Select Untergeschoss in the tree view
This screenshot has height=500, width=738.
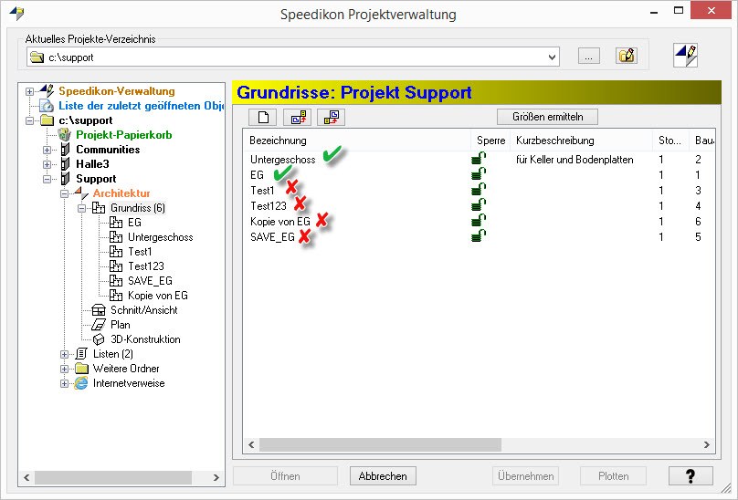coord(161,237)
